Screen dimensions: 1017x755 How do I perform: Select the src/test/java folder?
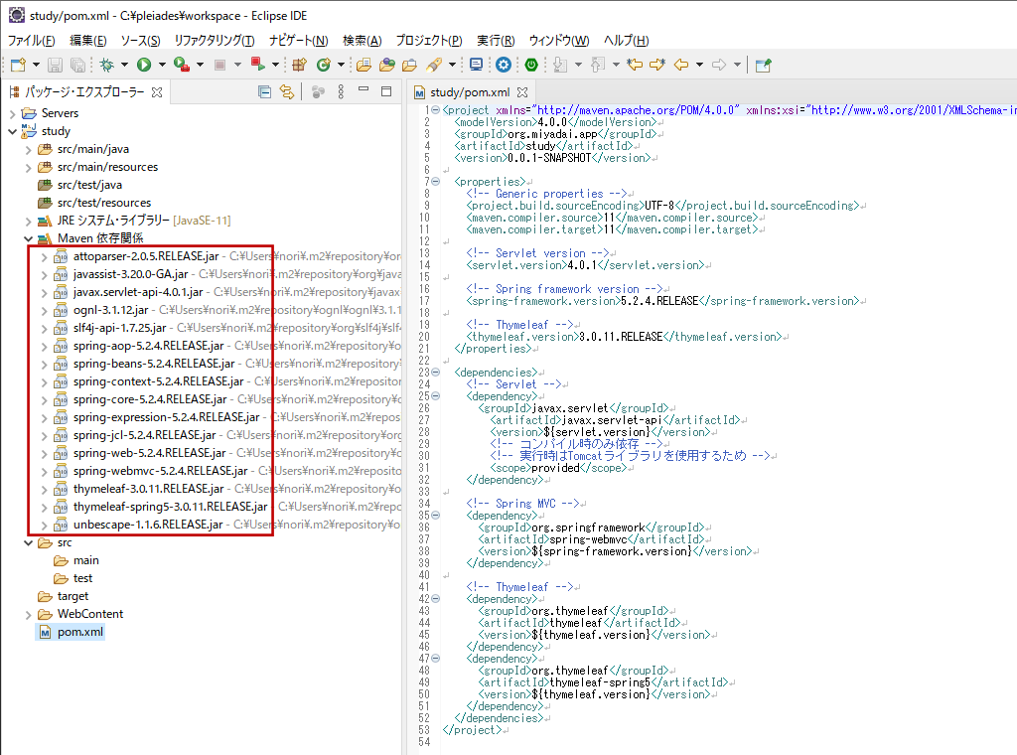89,185
